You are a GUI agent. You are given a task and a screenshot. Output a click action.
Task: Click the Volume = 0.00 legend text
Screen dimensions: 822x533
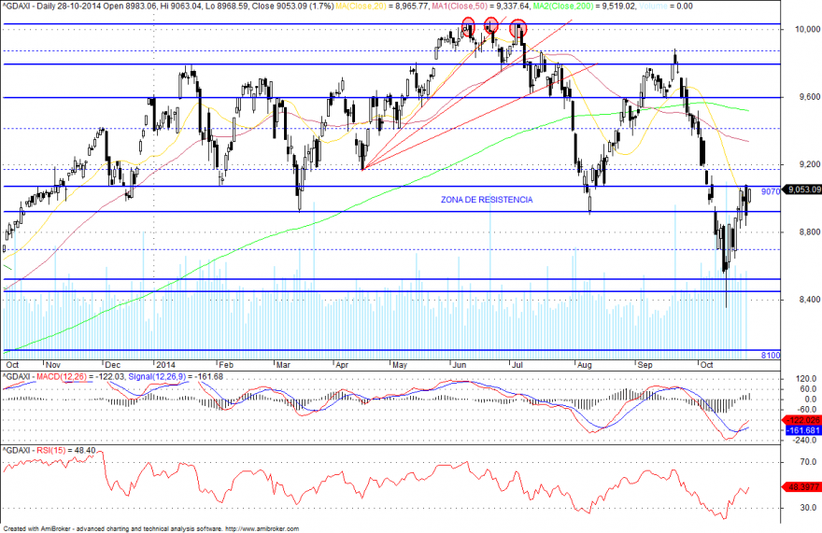pyautogui.click(x=665, y=7)
